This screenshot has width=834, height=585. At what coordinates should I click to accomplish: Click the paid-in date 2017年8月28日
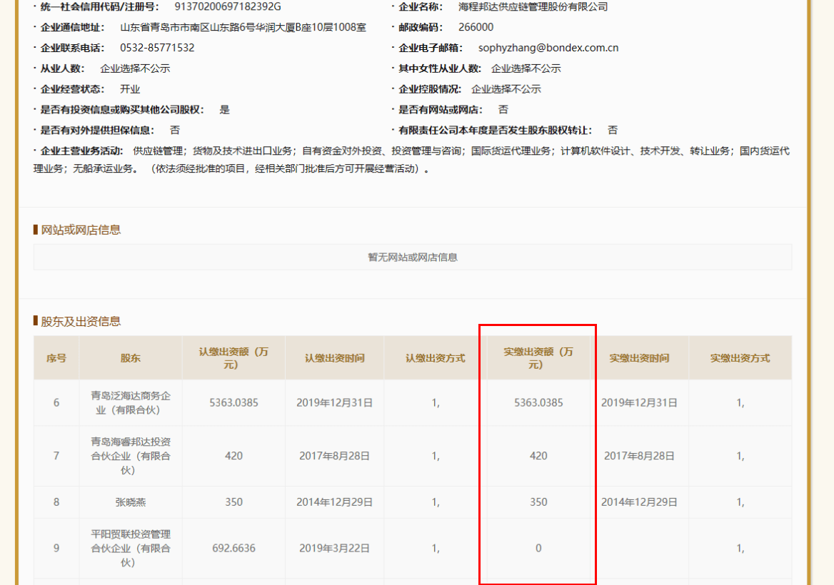pyautogui.click(x=639, y=456)
